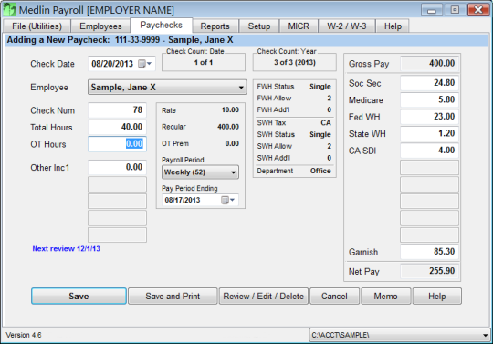Viewport: 493px width, 344px height.
Task: Click the Fed WH amount 23.00
Action: (x=429, y=117)
